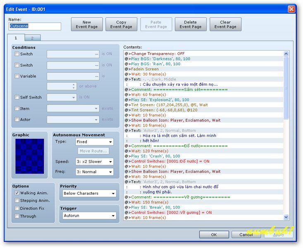Open the movement Type dropdown showing Fixed
This screenshot has width=303, height=248.
pos(95,142)
